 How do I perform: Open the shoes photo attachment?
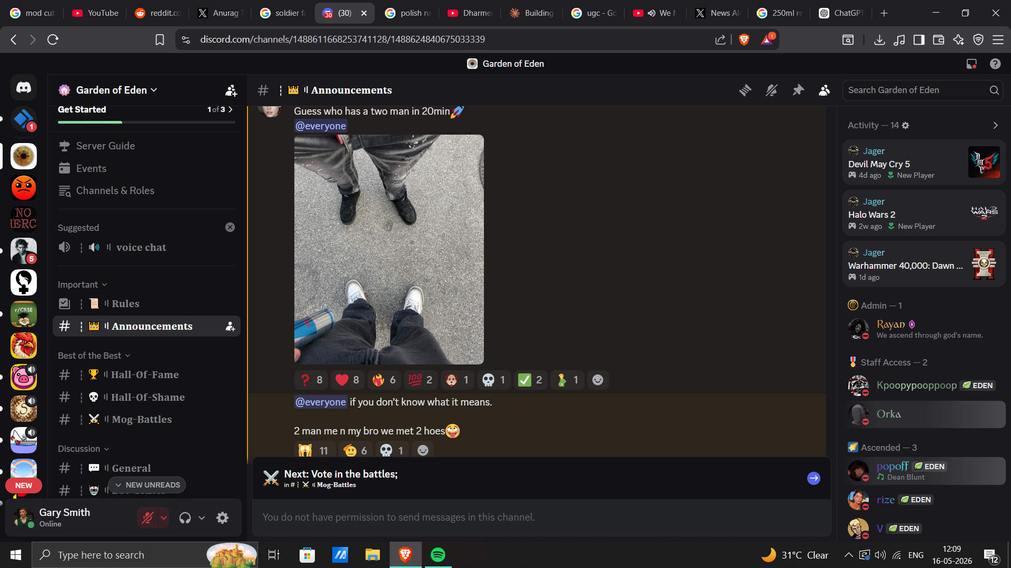pyautogui.click(x=389, y=249)
